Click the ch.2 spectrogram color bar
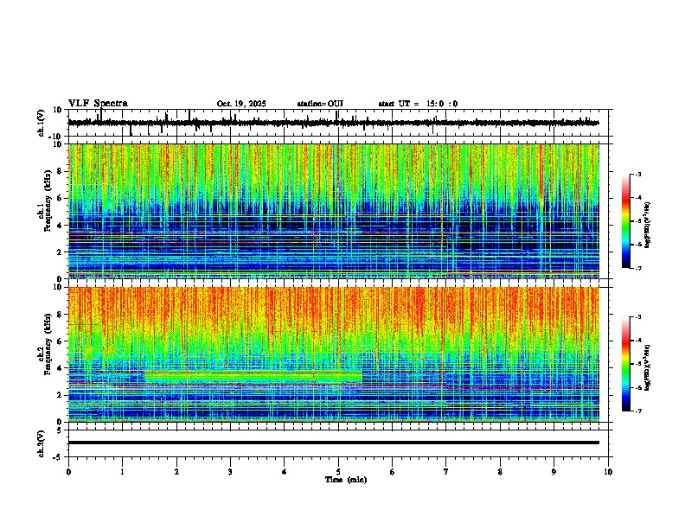The width and height of the screenshot is (685, 529). [626, 364]
